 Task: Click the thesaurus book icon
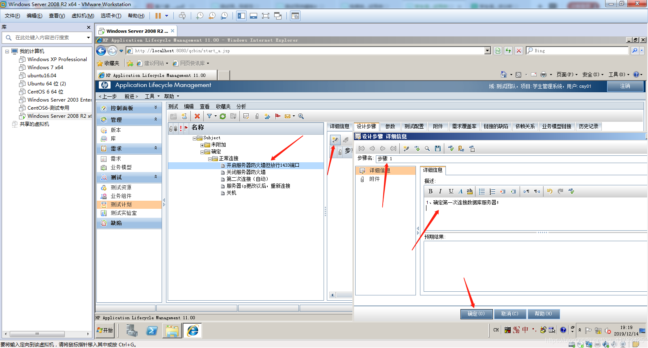tap(461, 149)
